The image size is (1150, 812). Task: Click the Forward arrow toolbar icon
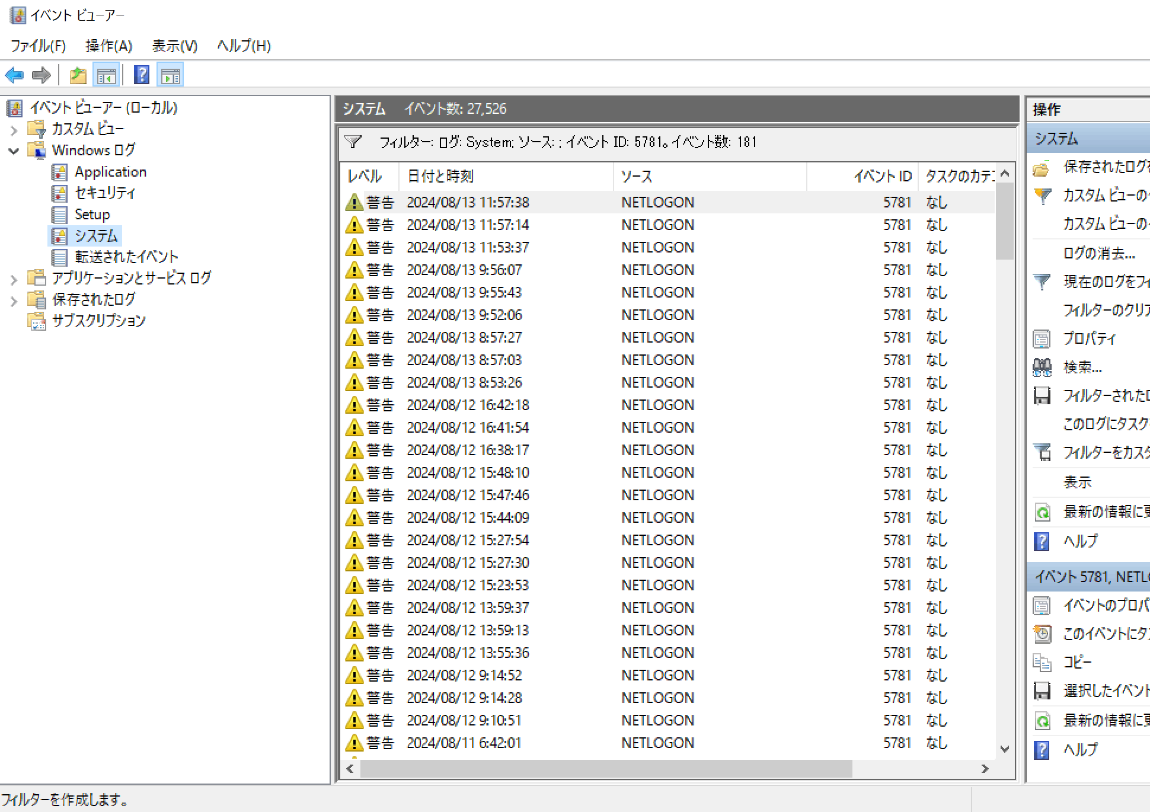click(41, 75)
